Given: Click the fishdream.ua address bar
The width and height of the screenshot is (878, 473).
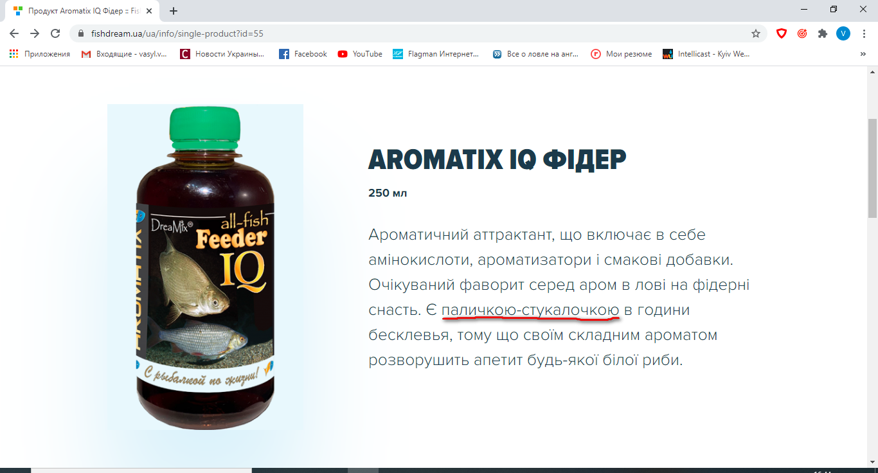Looking at the screenshot, I should (x=411, y=33).
